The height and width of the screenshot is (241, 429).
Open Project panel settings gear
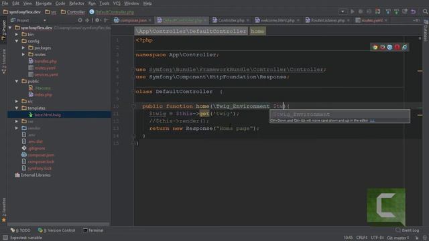97,20
